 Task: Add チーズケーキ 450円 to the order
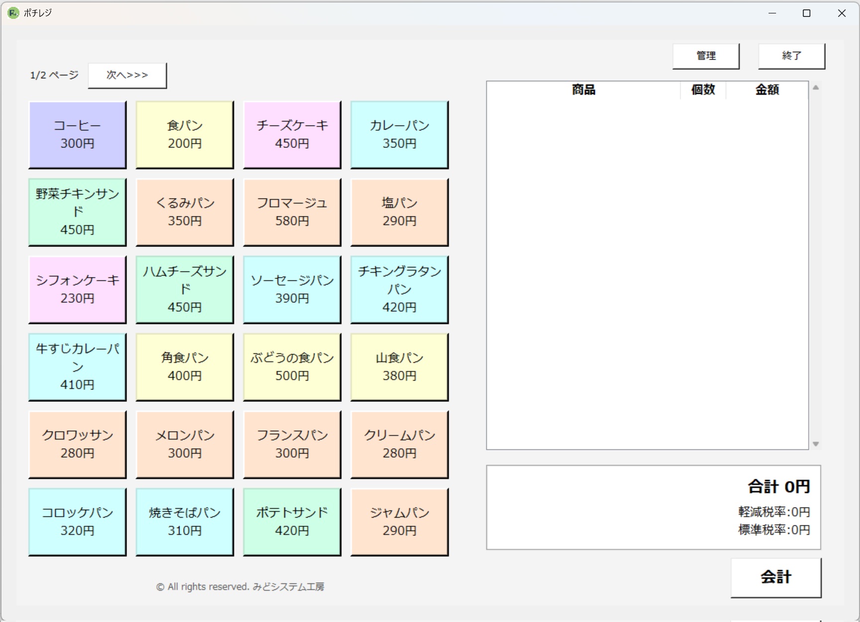tap(292, 135)
